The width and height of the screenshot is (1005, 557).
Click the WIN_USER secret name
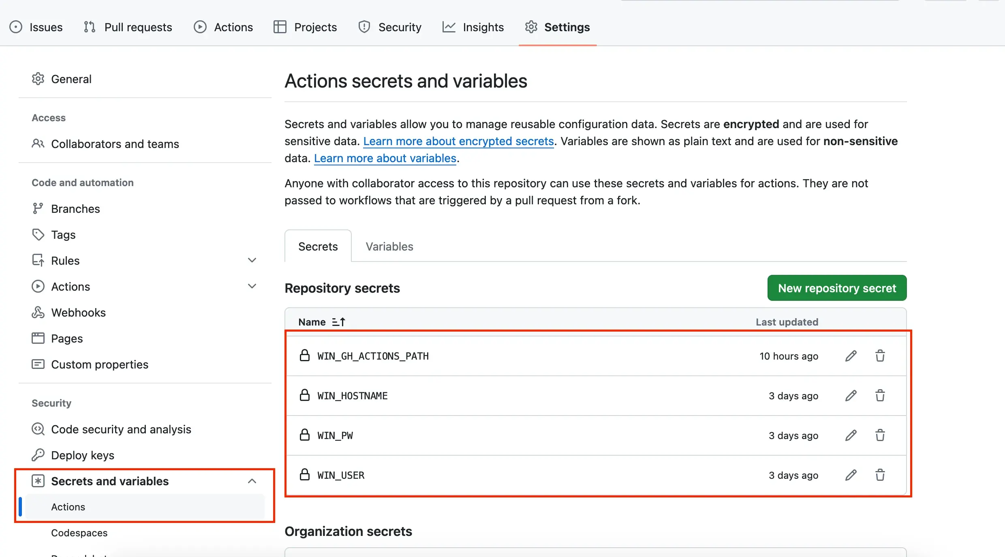341,475
